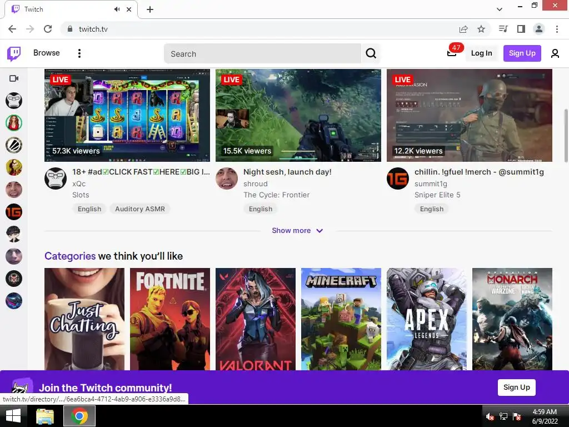Click shroud's channel avatar beside stream title
Screen dimensions: 569x427
tap(227, 178)
